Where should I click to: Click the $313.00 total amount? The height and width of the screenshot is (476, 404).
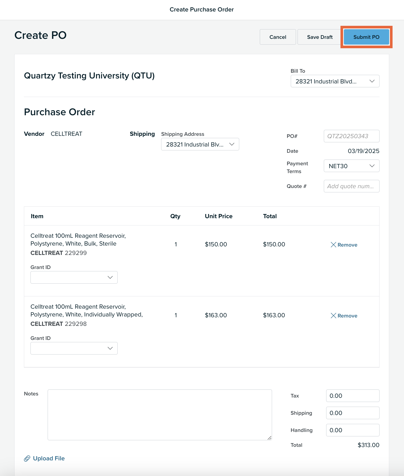pyautogui.click(x=368, y=445)
